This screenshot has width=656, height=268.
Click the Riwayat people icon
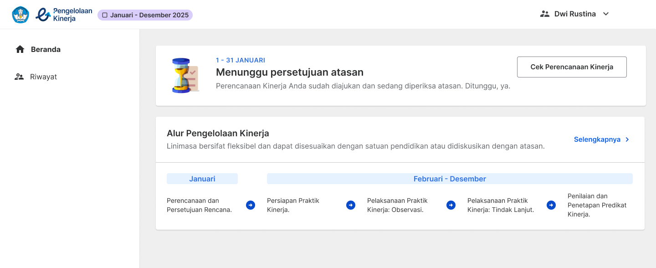pyautogui.click(x=19, y=77)
